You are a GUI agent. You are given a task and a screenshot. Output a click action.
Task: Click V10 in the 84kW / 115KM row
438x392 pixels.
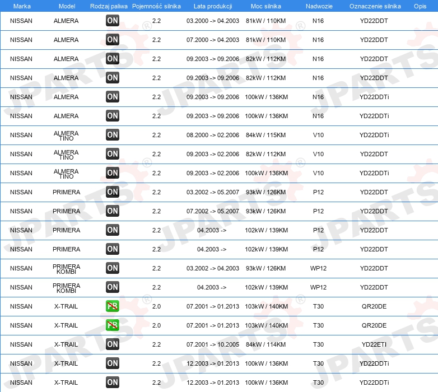coord(318,135)
